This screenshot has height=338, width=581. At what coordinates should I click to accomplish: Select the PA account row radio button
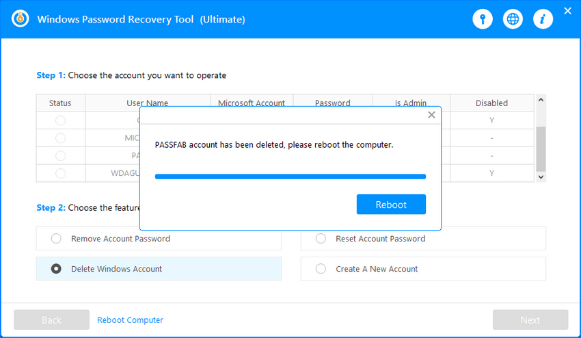(x=60, y=155)
